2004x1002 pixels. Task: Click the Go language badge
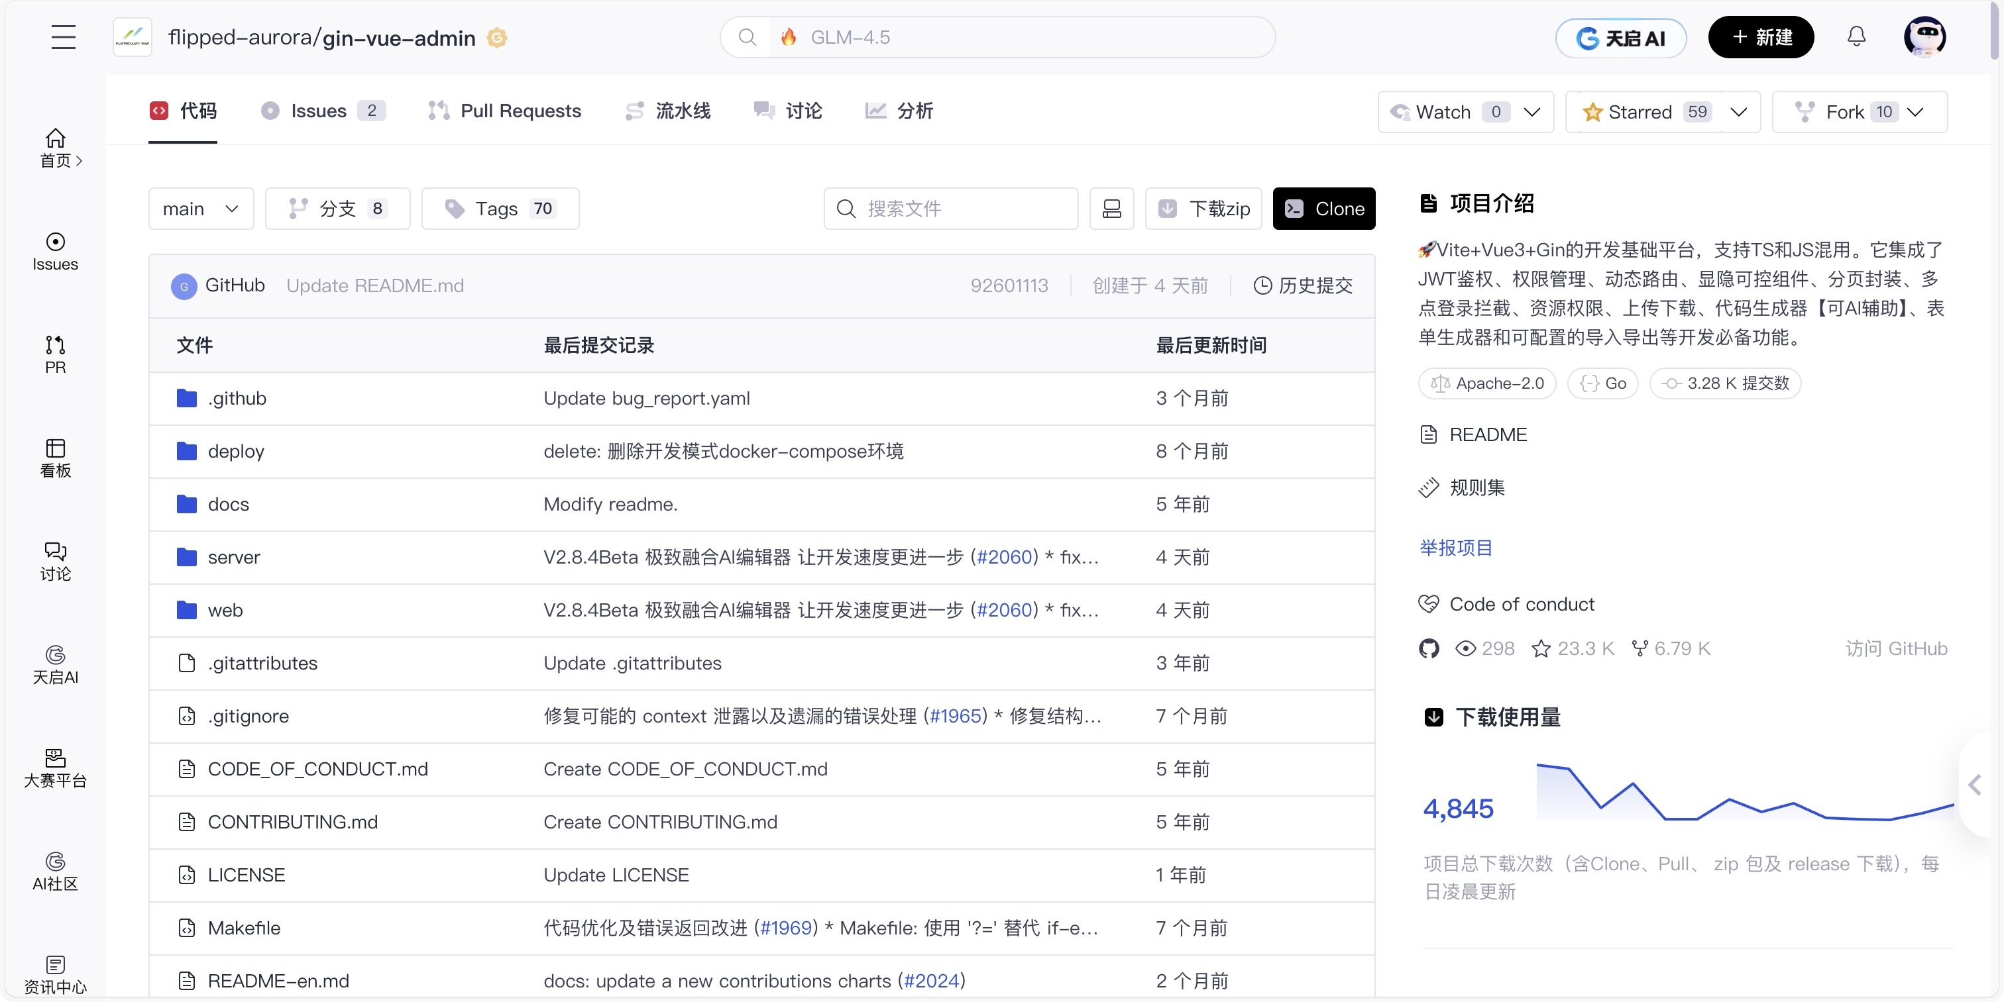coord(1602,383)
